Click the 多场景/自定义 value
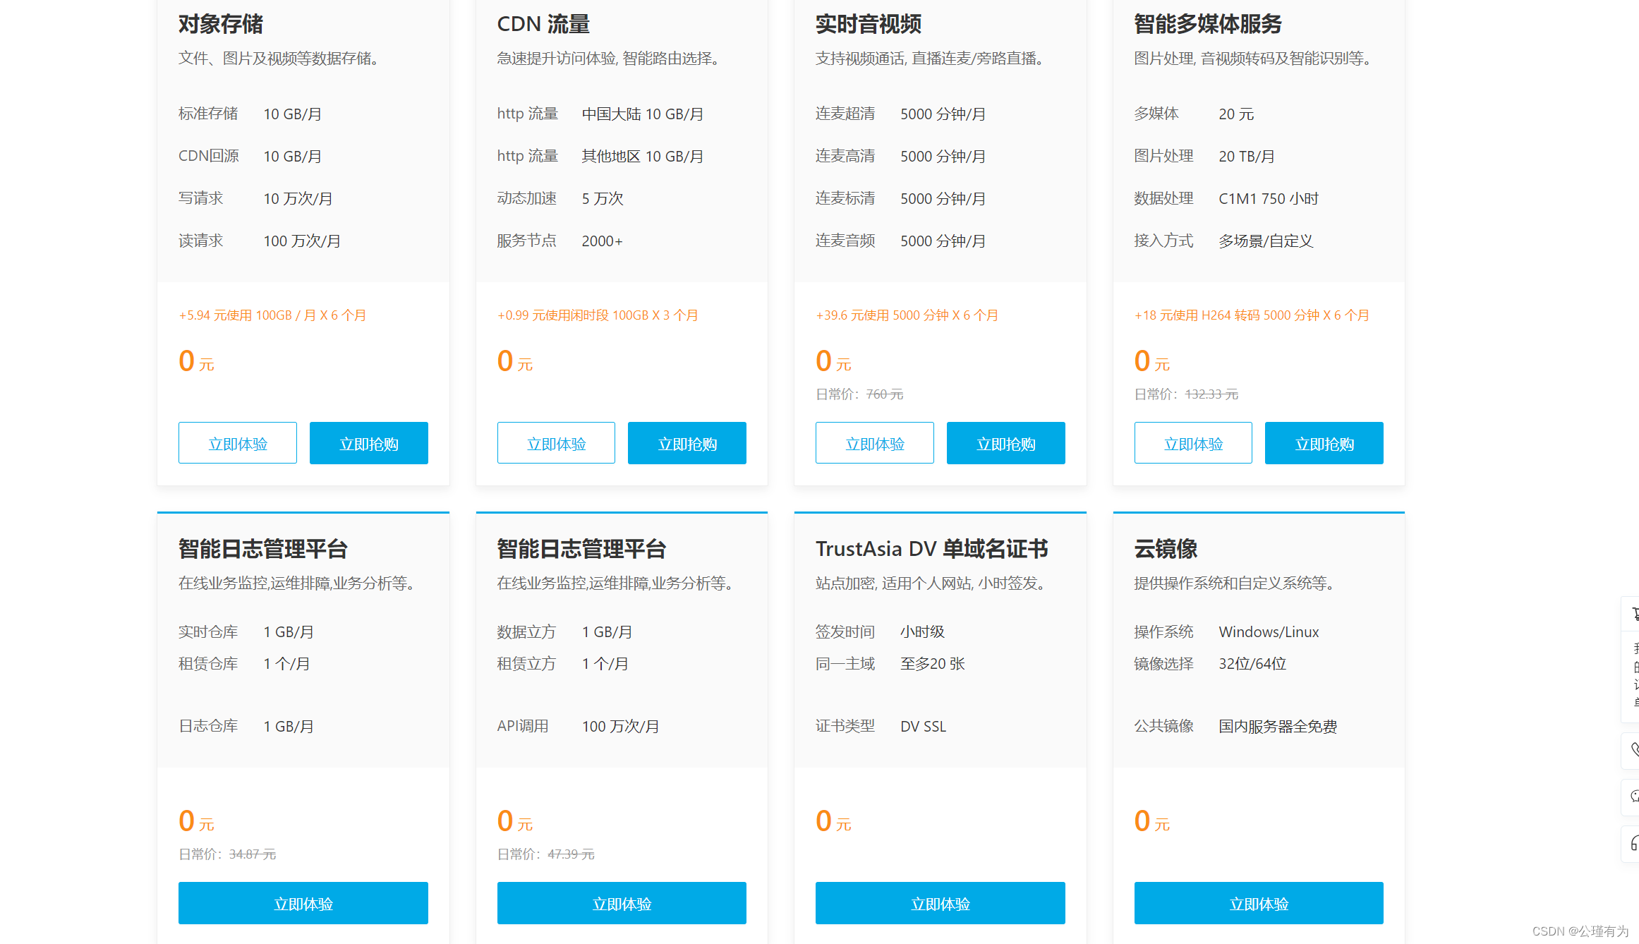 pyautogui.click(x=1266, y=241)
